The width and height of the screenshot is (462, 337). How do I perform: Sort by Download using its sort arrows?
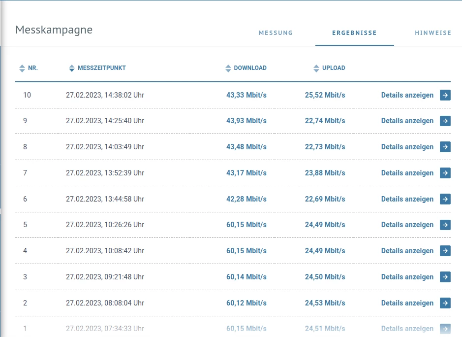coord(228,68)
